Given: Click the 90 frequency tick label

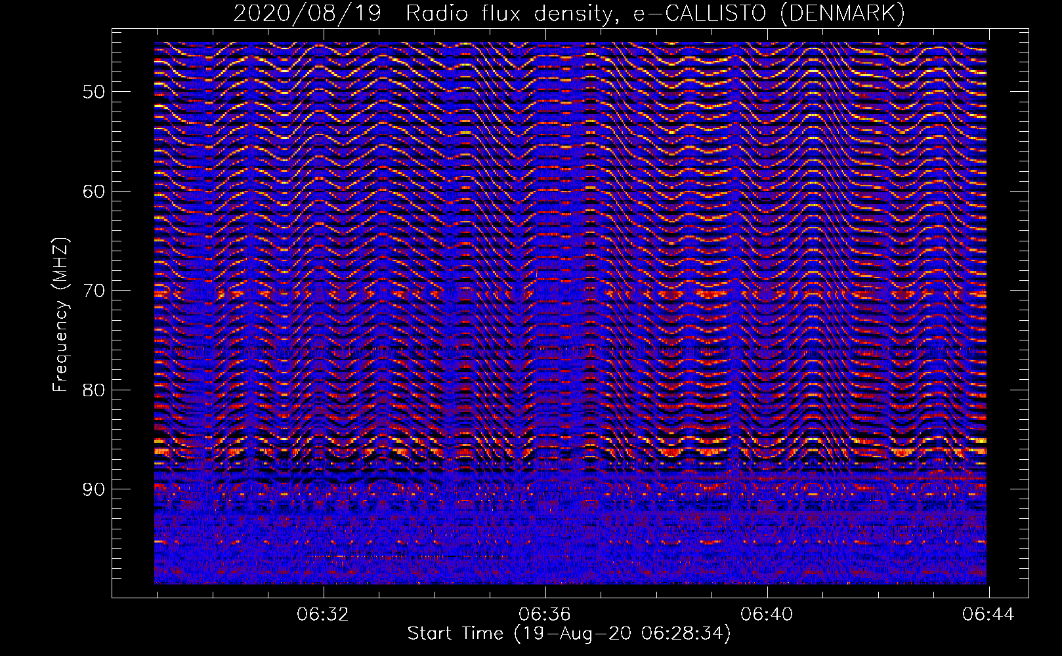Looking at the screenshot, I should 94,489.
